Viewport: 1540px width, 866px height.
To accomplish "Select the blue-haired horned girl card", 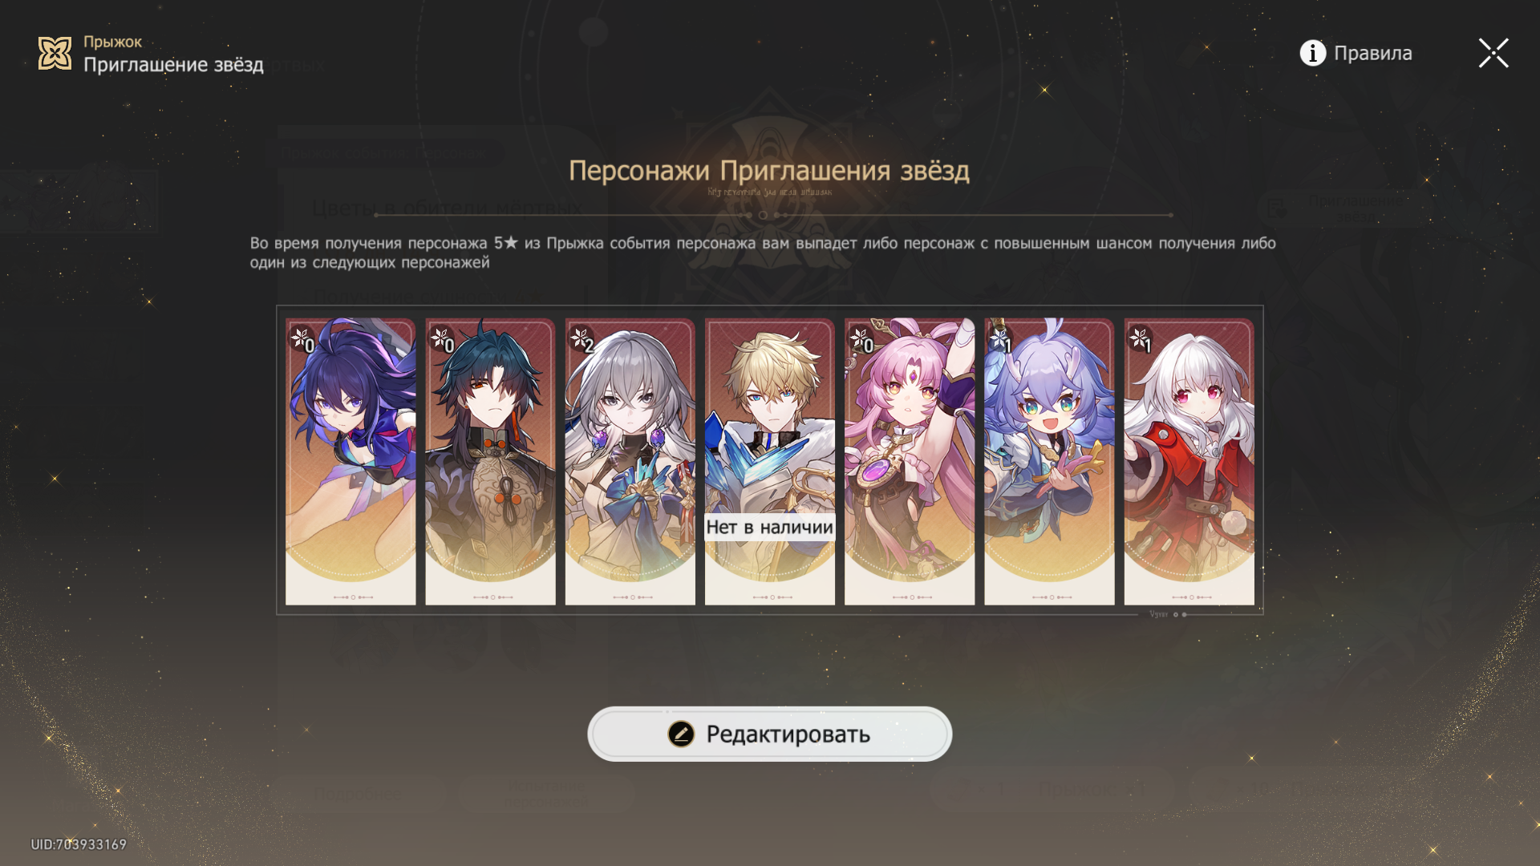I will coord(1049,461).
